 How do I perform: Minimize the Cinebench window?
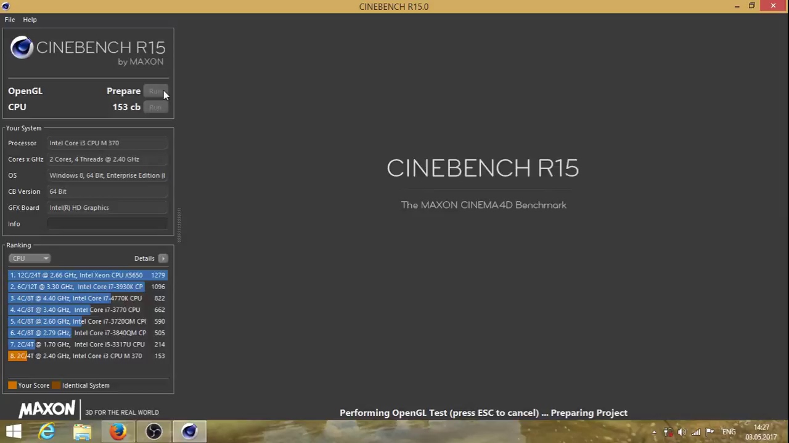pos(737,6)
